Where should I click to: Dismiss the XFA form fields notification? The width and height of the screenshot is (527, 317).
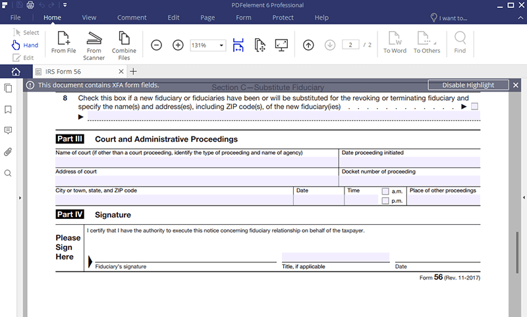pyautogui.click(x=516, y=86)
